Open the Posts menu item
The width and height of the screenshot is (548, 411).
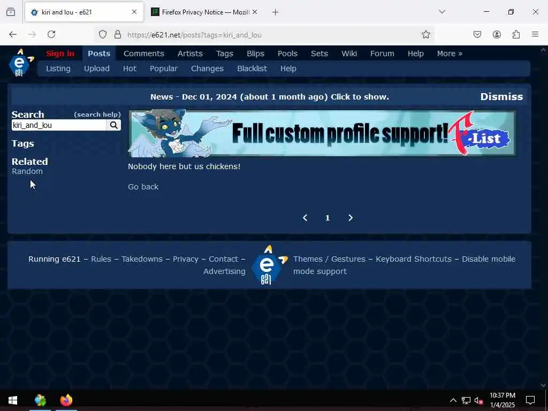[x=99, y=54]
